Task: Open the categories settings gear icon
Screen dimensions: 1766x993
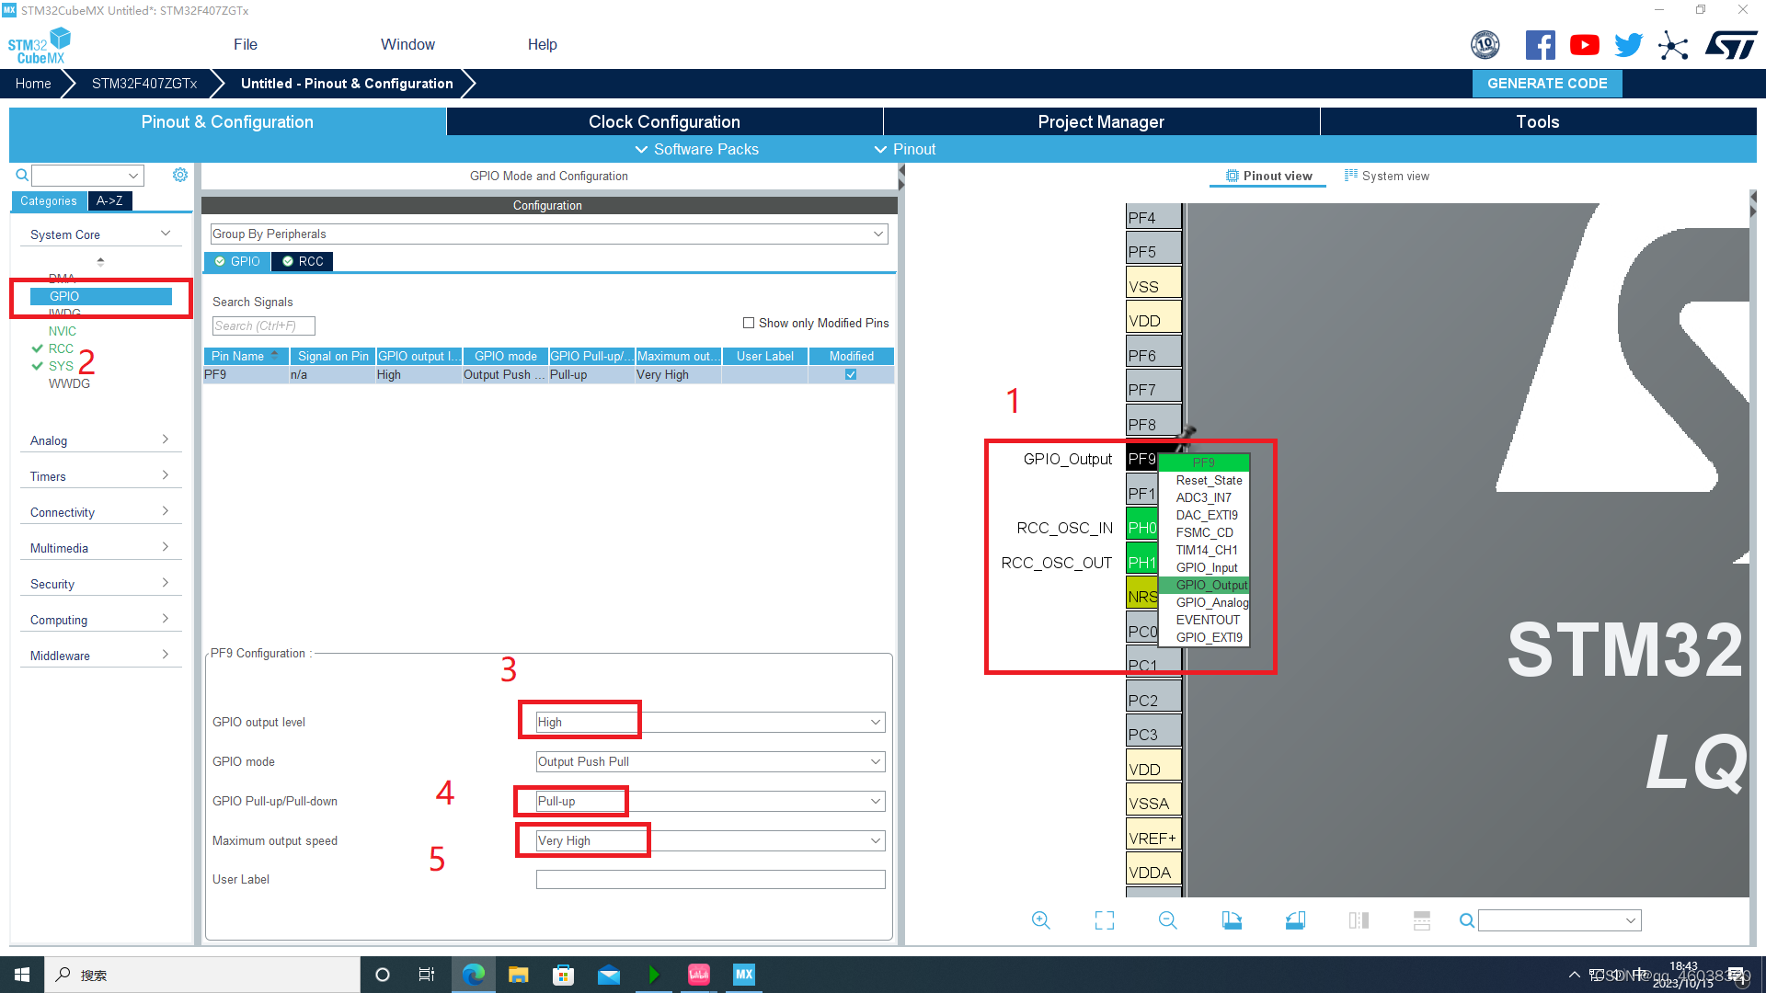Action: click(x=180, y=175)
